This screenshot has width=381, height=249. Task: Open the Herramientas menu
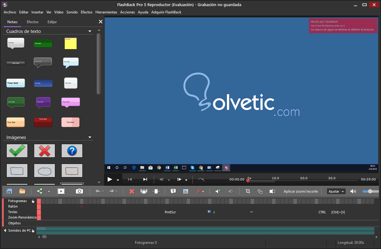106,12
